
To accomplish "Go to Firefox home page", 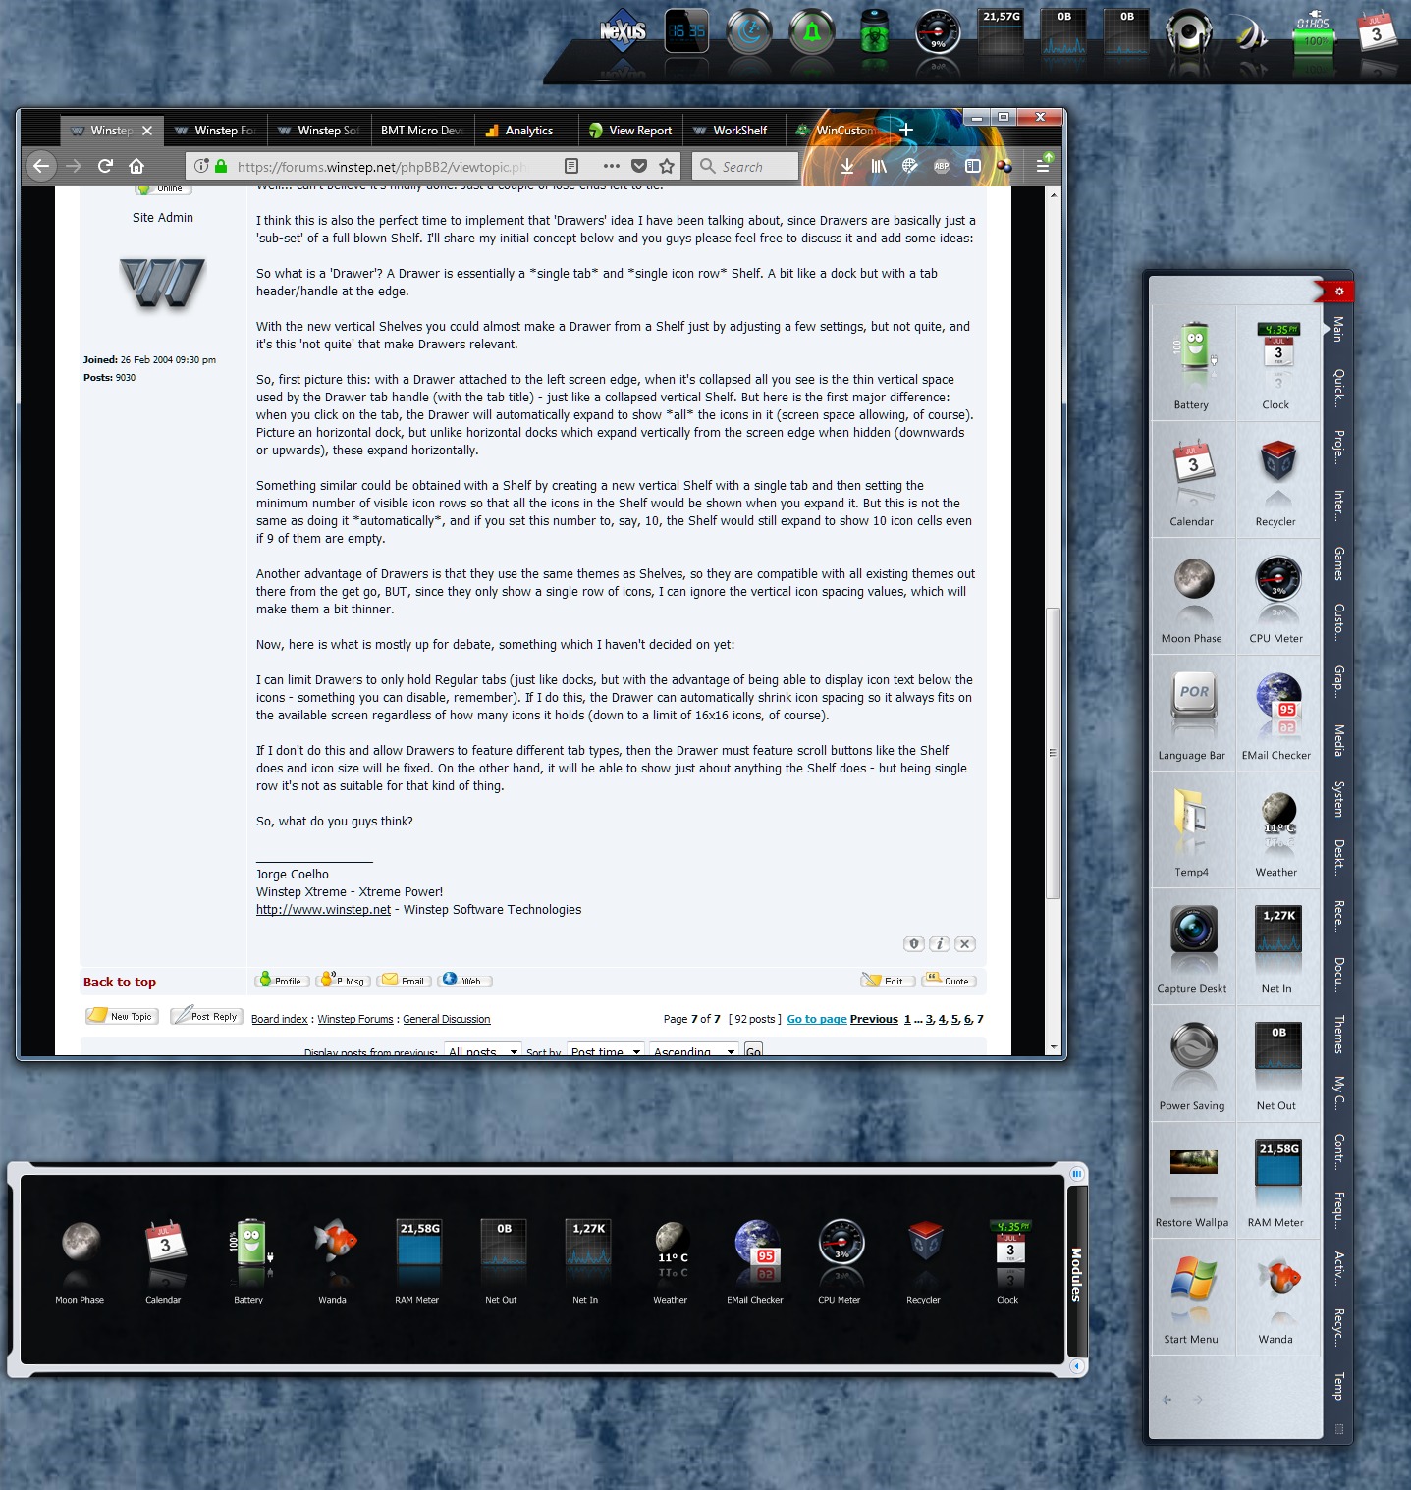I will click(136, 166).
